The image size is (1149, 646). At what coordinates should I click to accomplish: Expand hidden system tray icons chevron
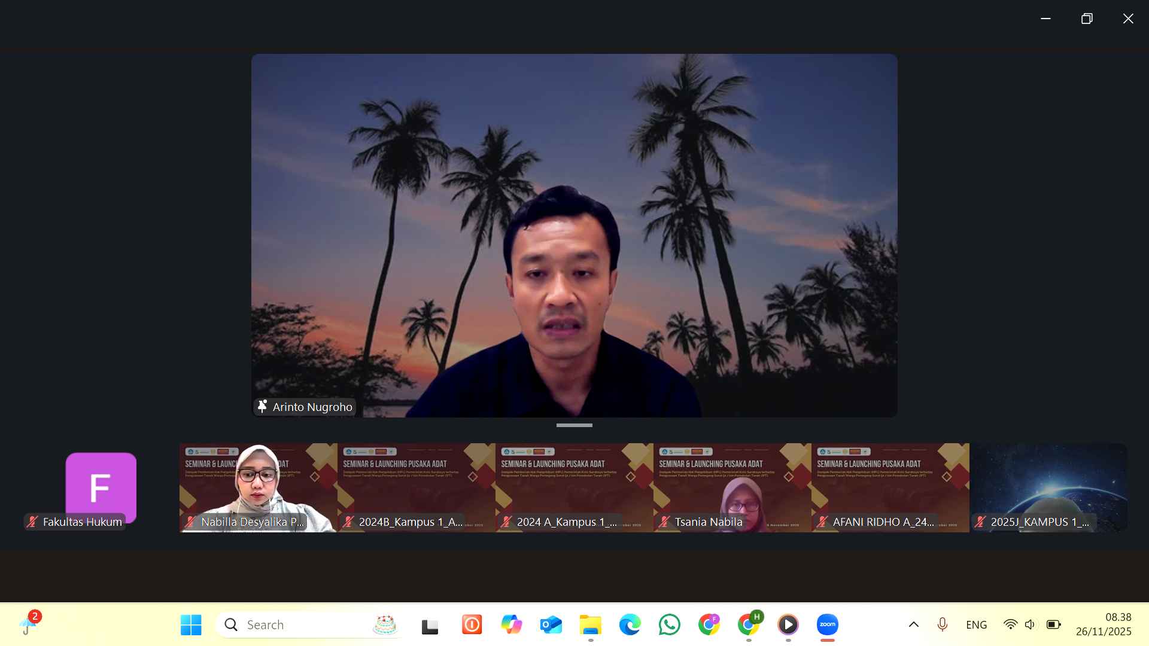tap(913, 624)
